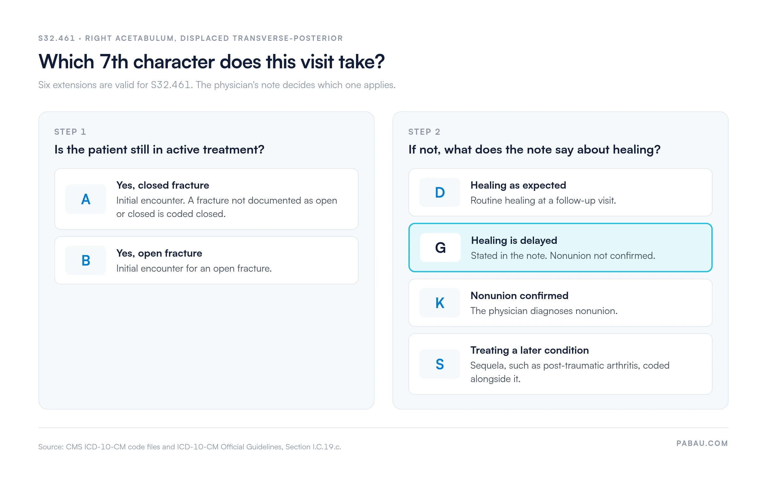Choose 'Treating a later condition' option title
Screen dimensions: 767x489
[x=530, y=350]
